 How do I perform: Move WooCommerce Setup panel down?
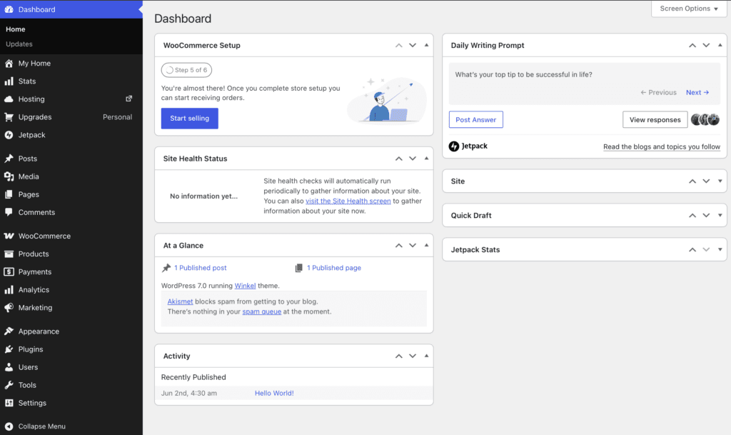tap(413, 45)
